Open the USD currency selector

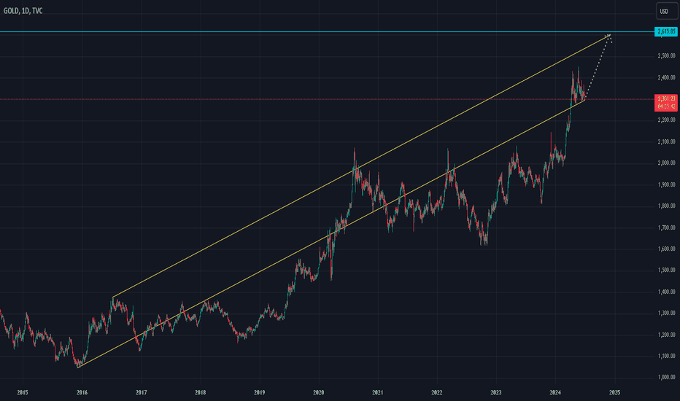coord(666,11)
